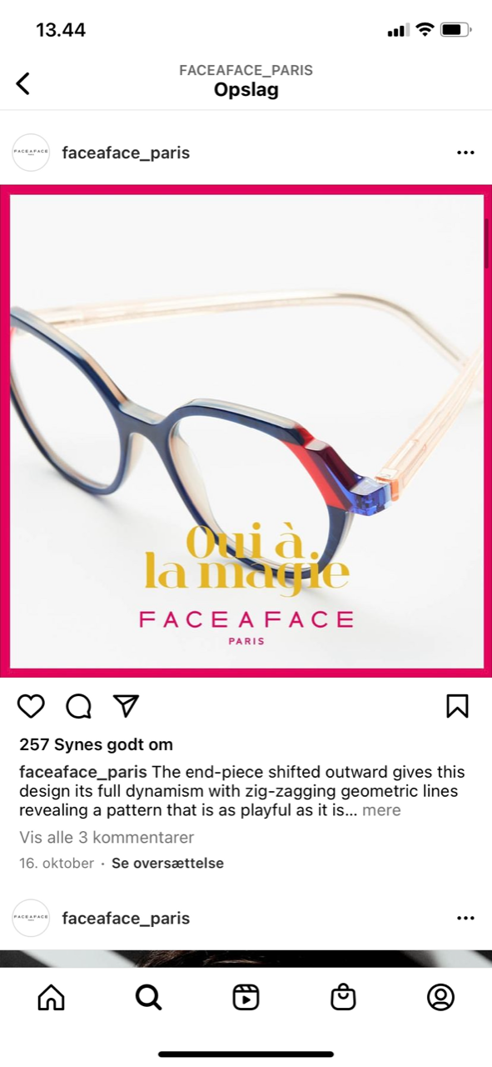Open the faceaface_paris avatar on the second post
The height and width of the screenshot is (1067, 492).
click(x=31, y=918)
